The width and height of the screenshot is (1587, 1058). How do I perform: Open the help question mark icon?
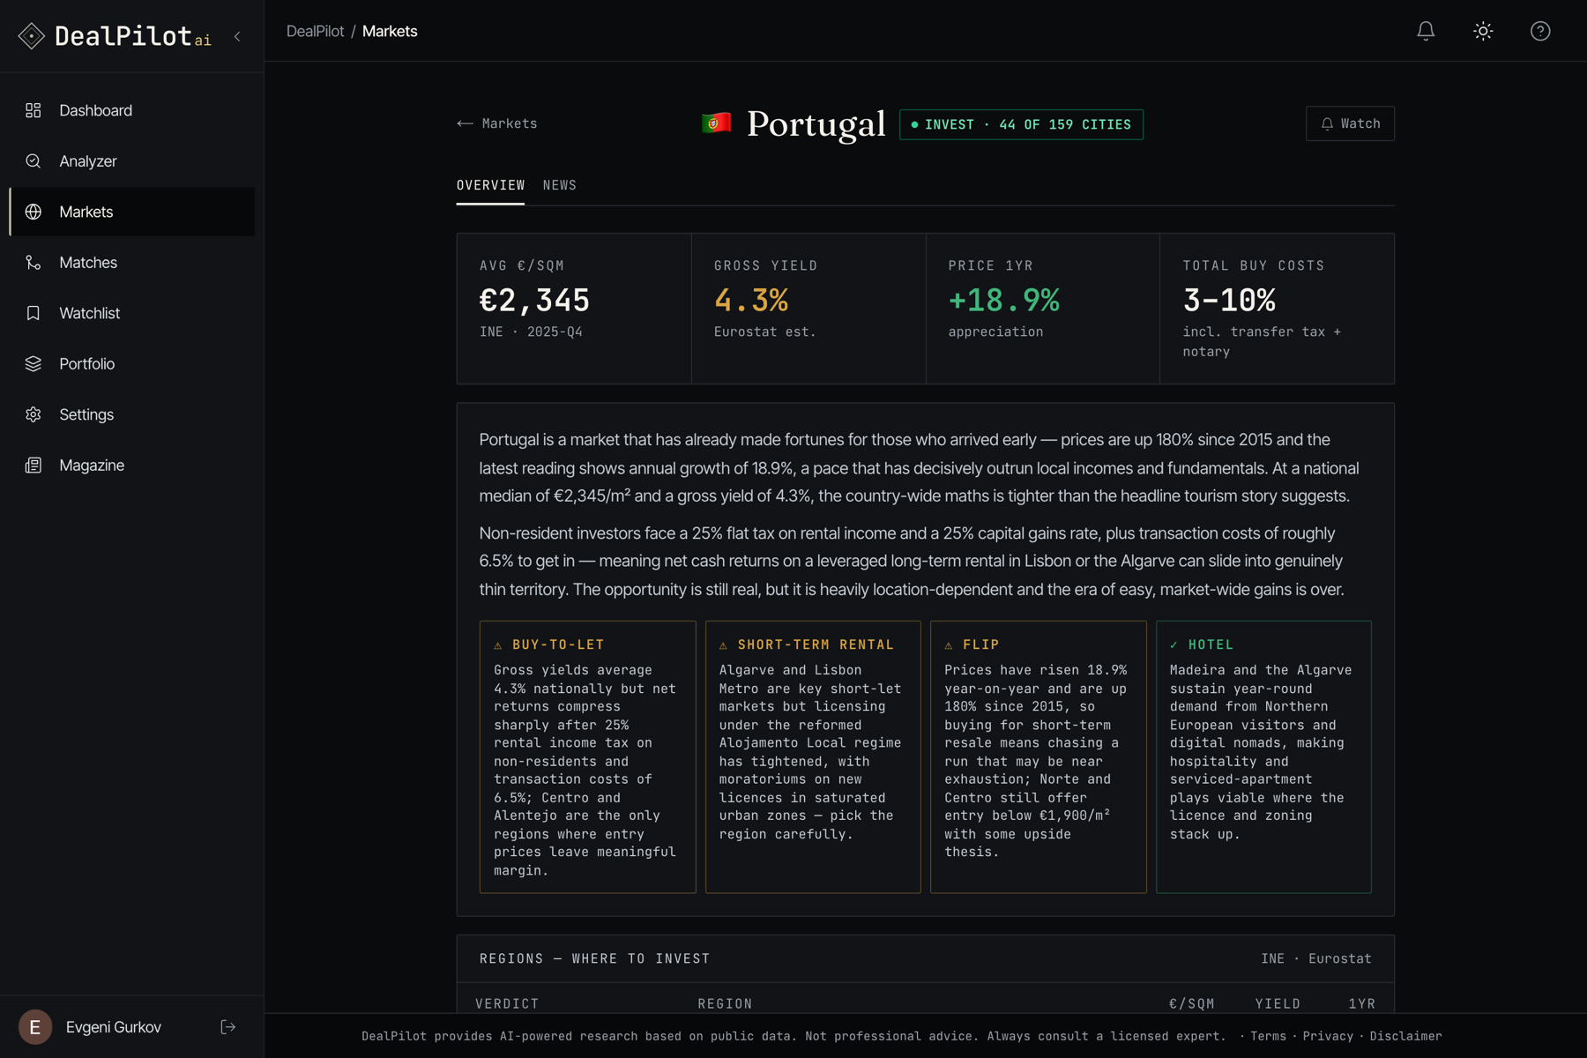pos(1540,31)
